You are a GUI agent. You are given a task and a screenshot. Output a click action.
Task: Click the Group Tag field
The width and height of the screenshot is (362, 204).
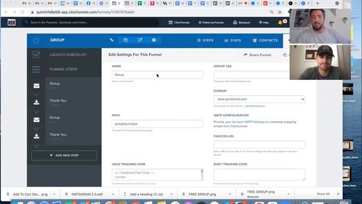click(251, 75)
